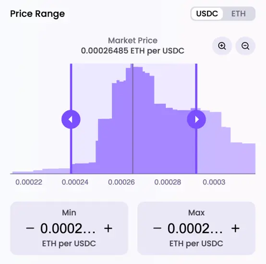Increase the Max price with plus
Image resolution: width=266 pixels, height=264 pixels.
click(235, 228)
